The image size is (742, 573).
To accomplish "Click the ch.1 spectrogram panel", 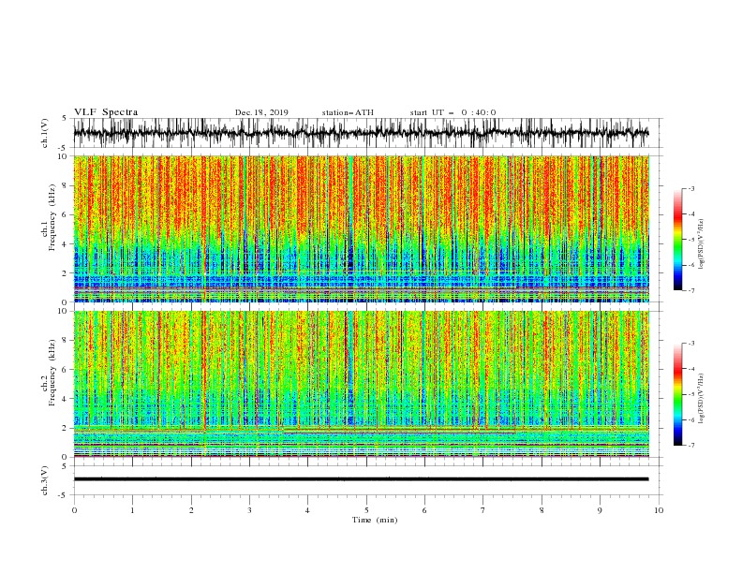I will (362, 228).
